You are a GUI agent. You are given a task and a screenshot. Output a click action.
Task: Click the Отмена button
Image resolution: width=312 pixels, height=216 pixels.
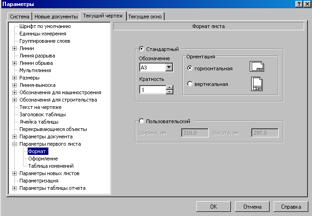tap(252, 207)
